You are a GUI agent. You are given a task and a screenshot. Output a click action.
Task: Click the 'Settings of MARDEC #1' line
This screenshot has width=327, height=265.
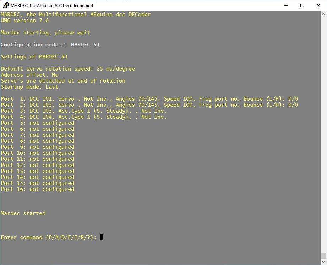pyautogui.click(x=34, y=57)
